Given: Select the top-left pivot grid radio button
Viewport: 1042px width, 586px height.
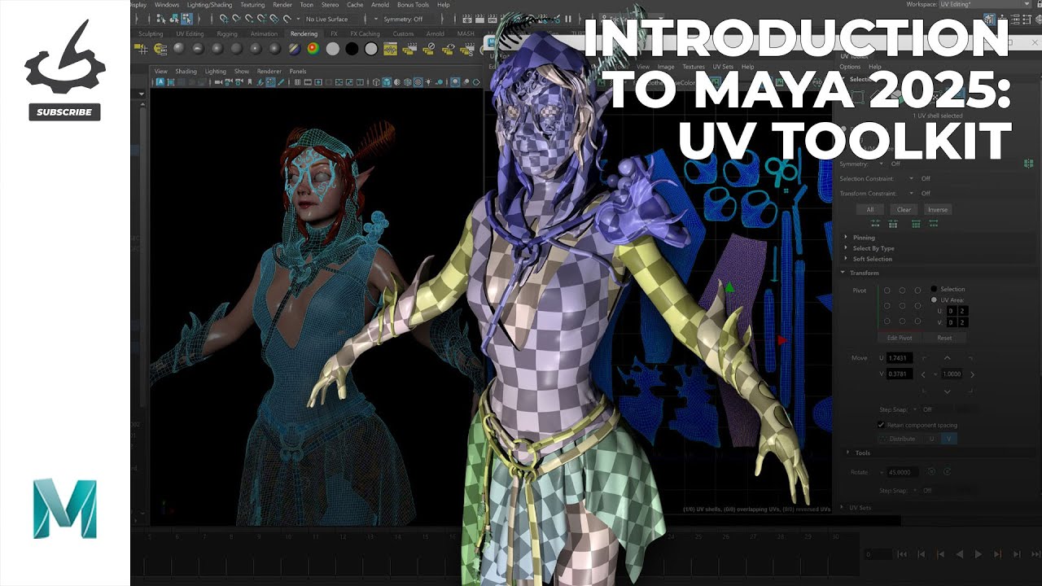Looking at the screenshot, I should tap(887, 291).
